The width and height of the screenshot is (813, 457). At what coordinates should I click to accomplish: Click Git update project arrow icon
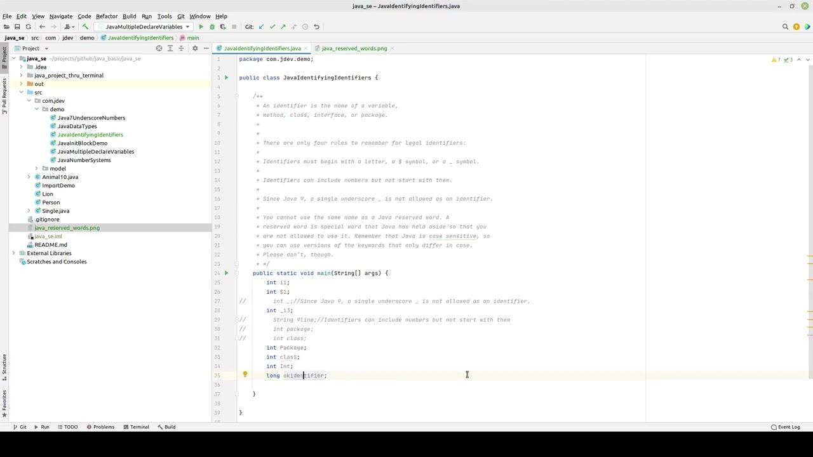(261, 27)
